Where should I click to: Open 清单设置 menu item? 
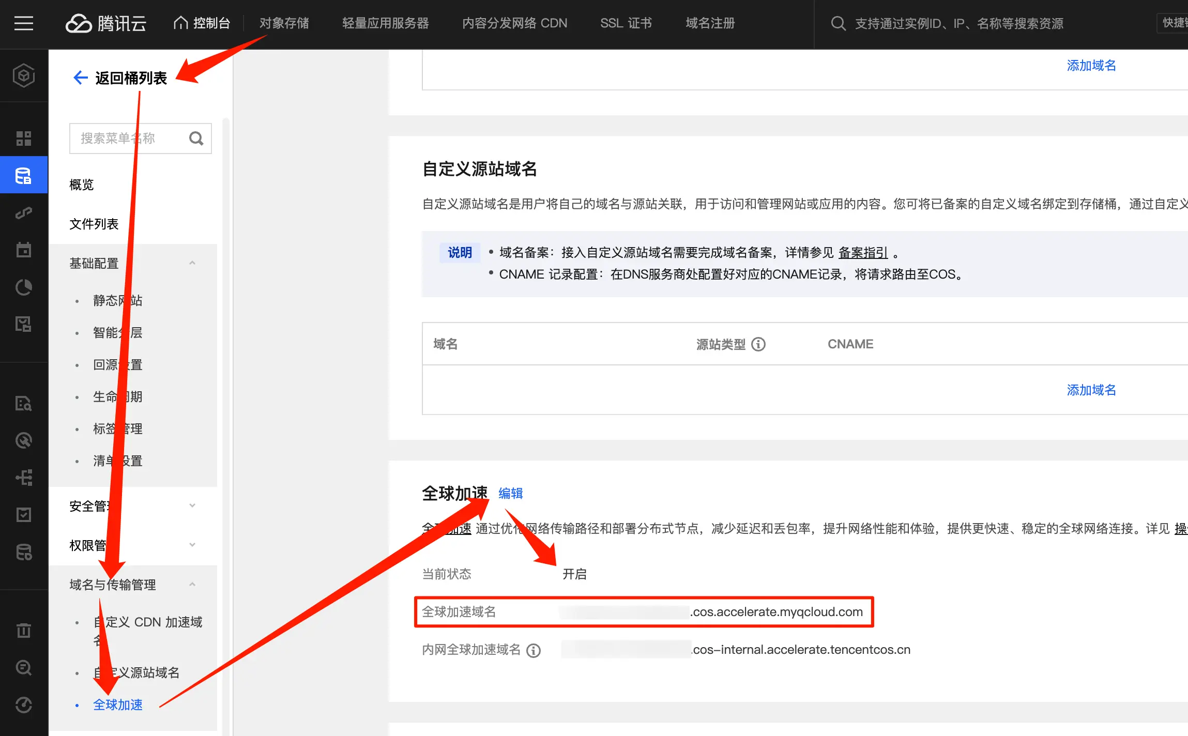[118, 461]
